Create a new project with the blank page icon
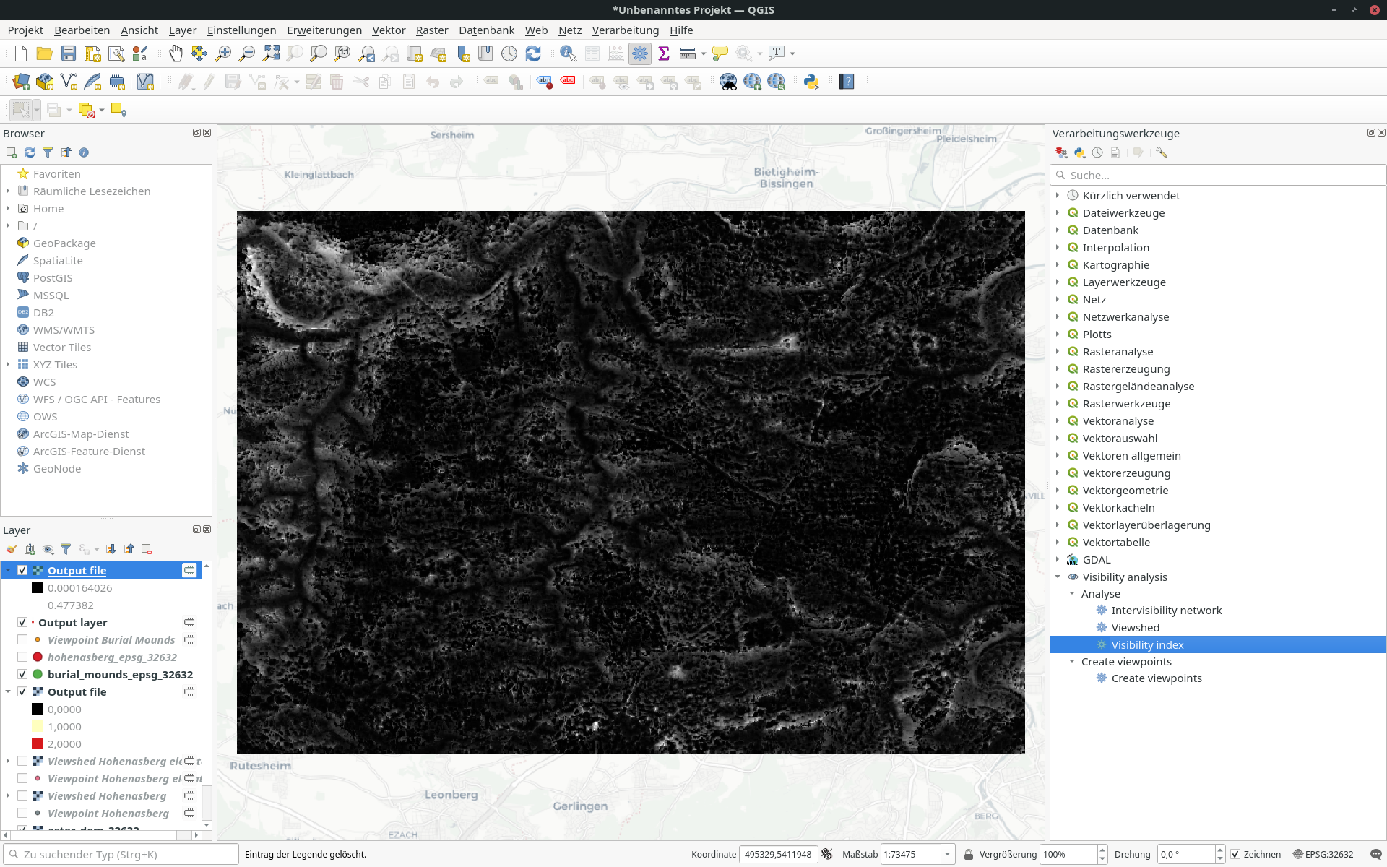Screen dimensions: 1387x867 (21, 53)
